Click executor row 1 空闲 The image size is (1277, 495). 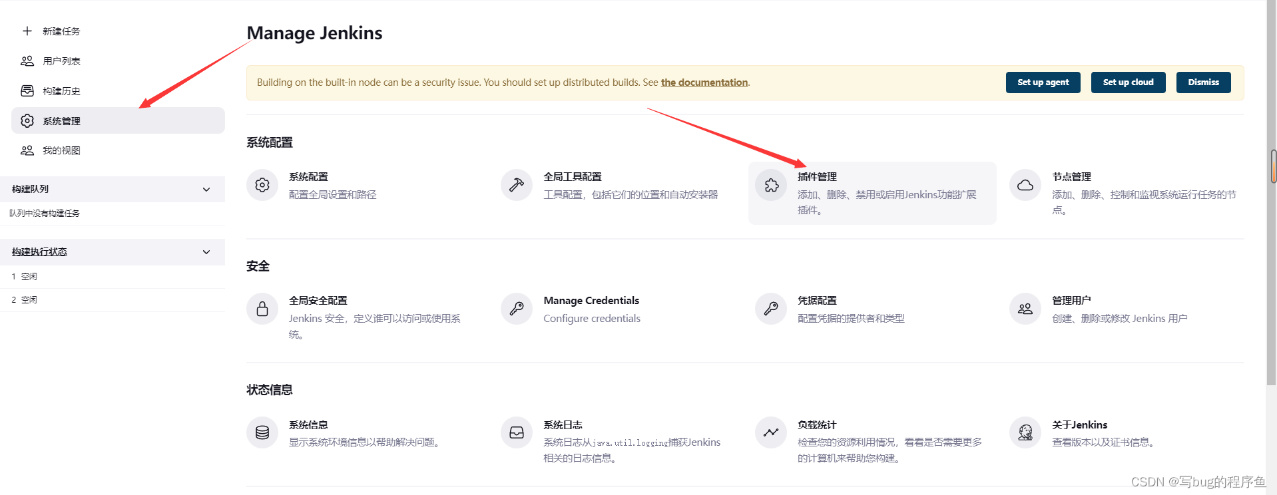pyautogui.click(x=113, y=276)
